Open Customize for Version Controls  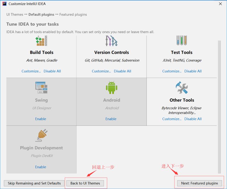[101, 71]
